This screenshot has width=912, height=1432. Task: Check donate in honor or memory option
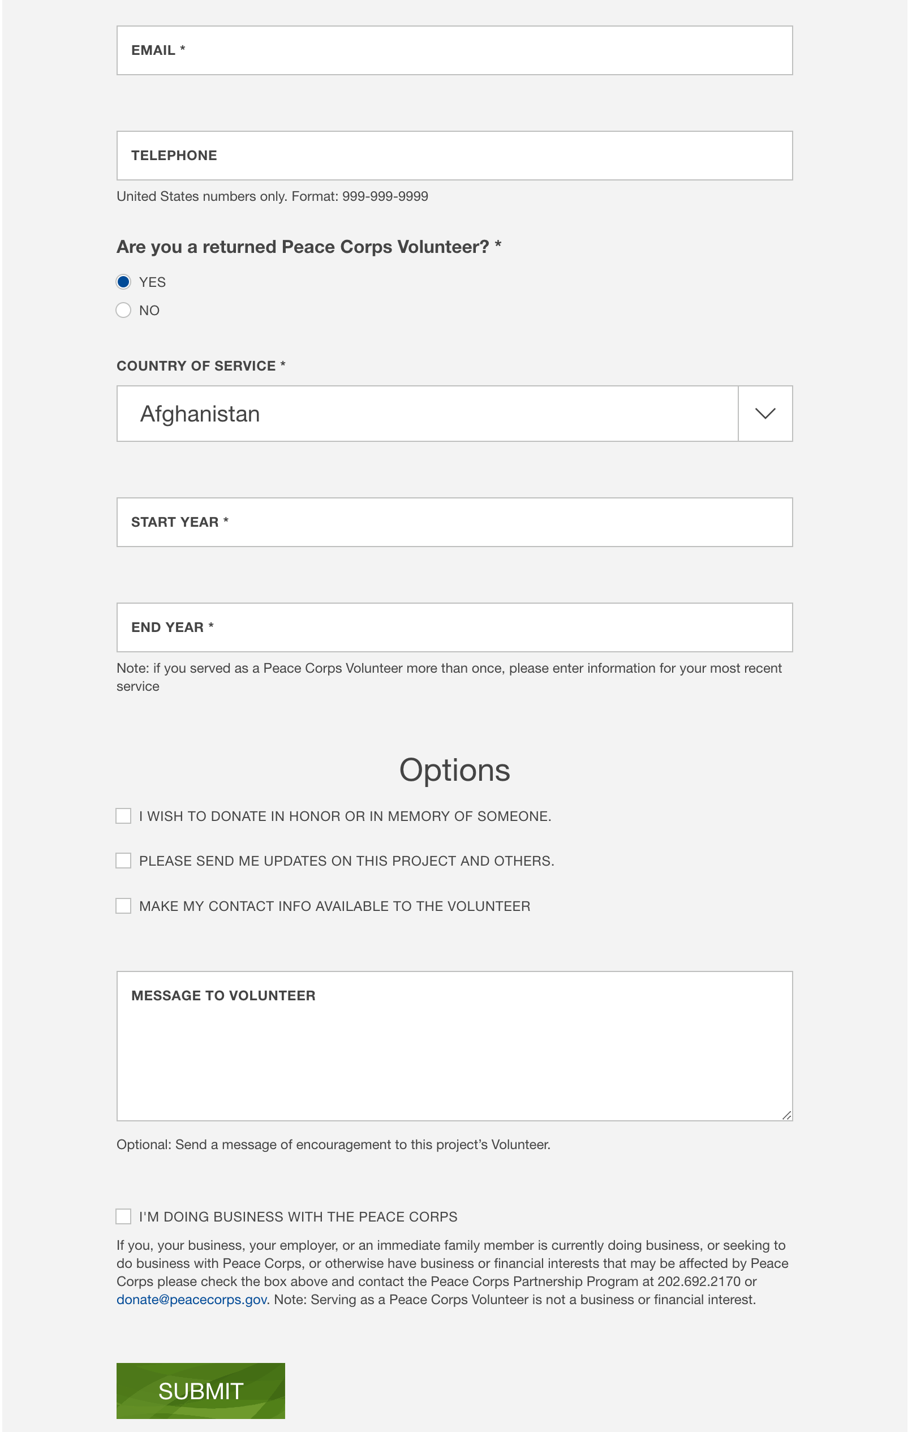click(x=123, y=816)
